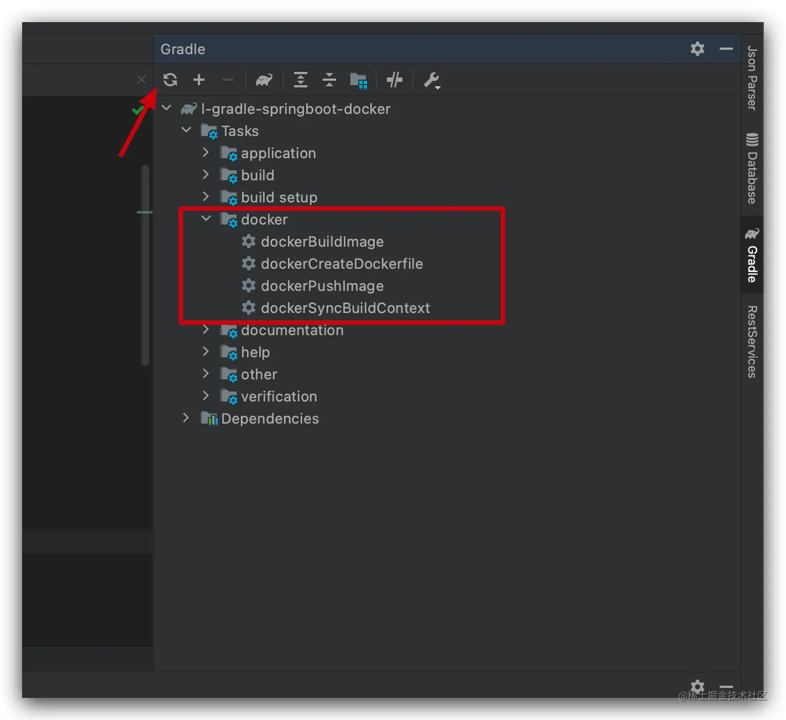This screenshot has width=786, height=720.
Task: Expand the verification task group
Action: pyautogui.click(x=206, y=395)
